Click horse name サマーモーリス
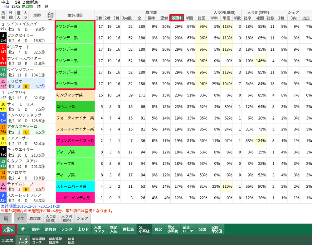 coord(21,104)
